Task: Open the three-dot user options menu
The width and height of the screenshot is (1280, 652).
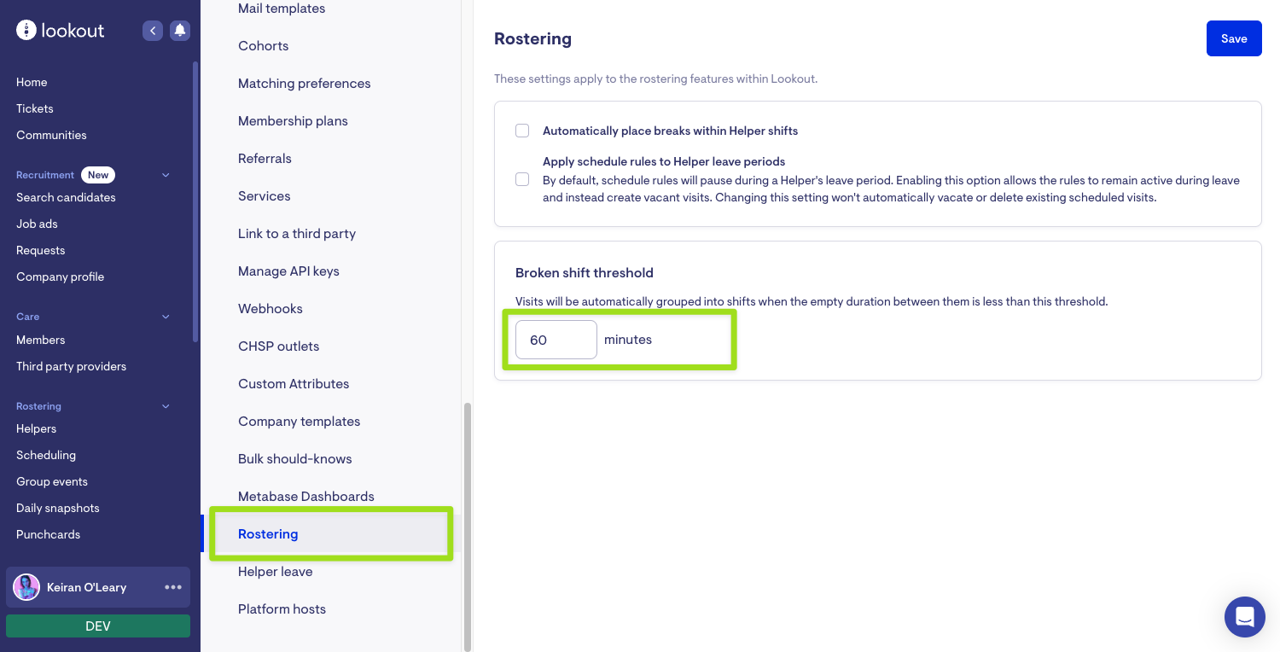Action: tap(173, 587)
